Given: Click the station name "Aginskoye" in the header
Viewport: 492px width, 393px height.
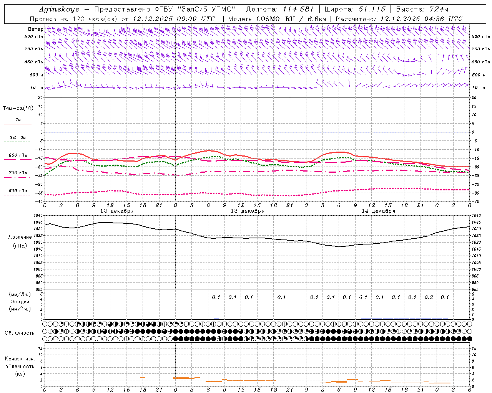Looking at the screenshot, I should [x=59, y=9].
